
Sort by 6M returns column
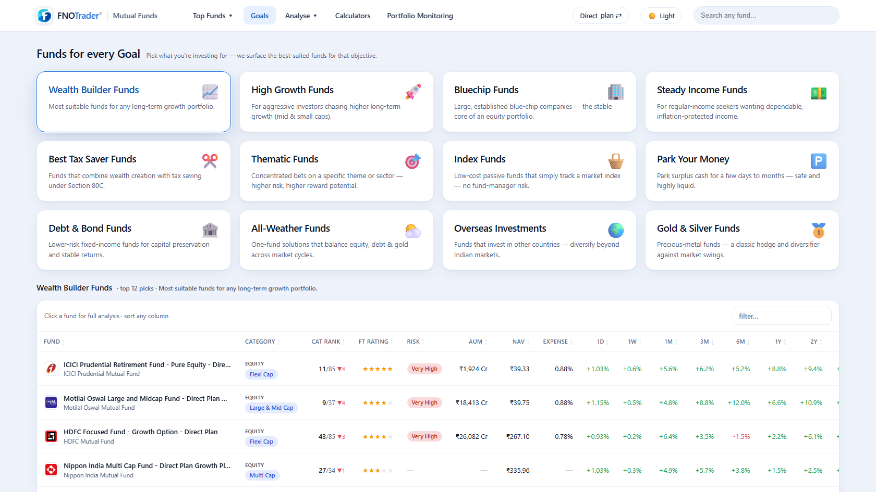pyautogui.click(x=743, y=342)
